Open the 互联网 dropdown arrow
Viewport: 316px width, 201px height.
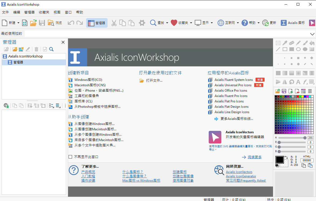click(238, 23)
